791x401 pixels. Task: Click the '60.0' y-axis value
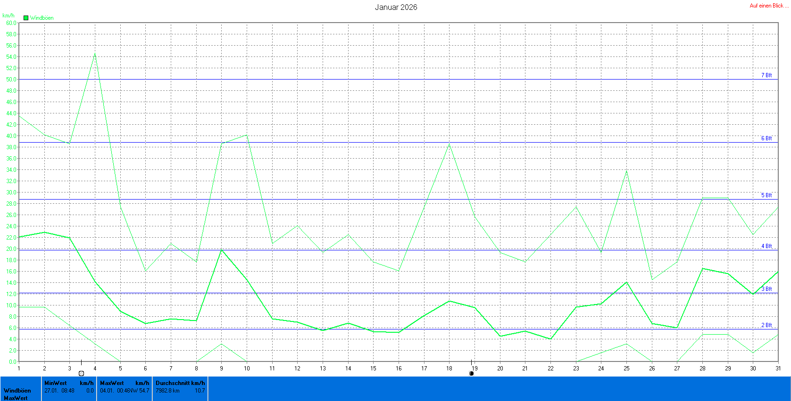pos(11,23)
